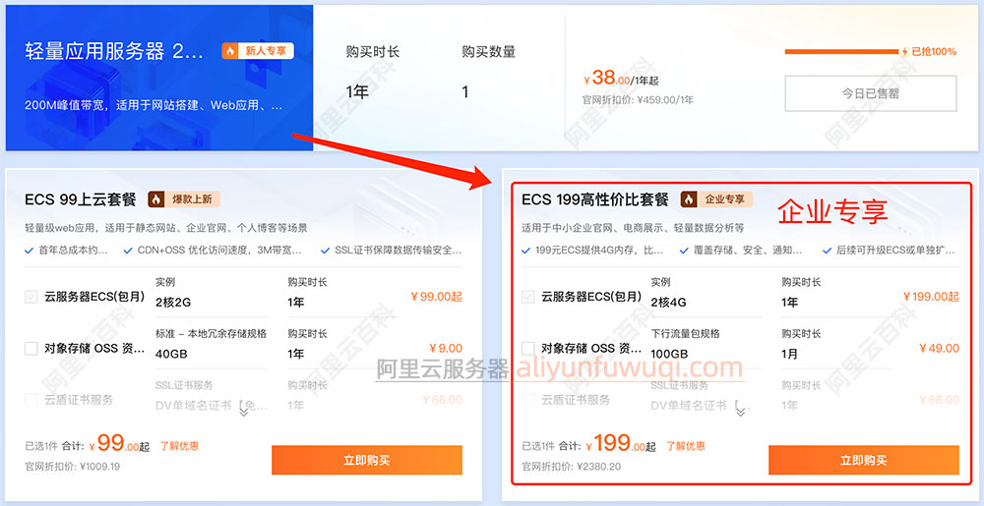Viewport: 984px width, 506px height.
Task: Click ¥199.00起 ECS row price
Action: pyautogui.click(x=931, y=296)
